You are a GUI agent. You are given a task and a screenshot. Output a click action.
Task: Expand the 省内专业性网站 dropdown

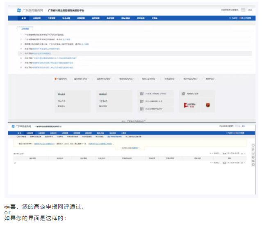point(191,79)
